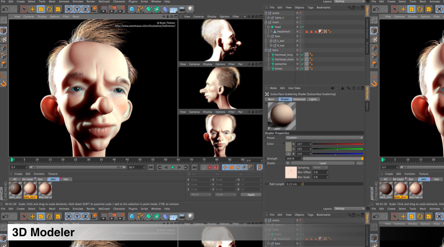This screenshot has width=444, height=247.
Task: Jump to the timeline end with go-to-end button
Action: tap(194, 167)
